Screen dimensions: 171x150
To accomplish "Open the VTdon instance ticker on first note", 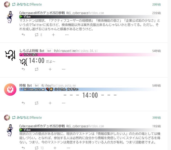I will click(90, 17).
